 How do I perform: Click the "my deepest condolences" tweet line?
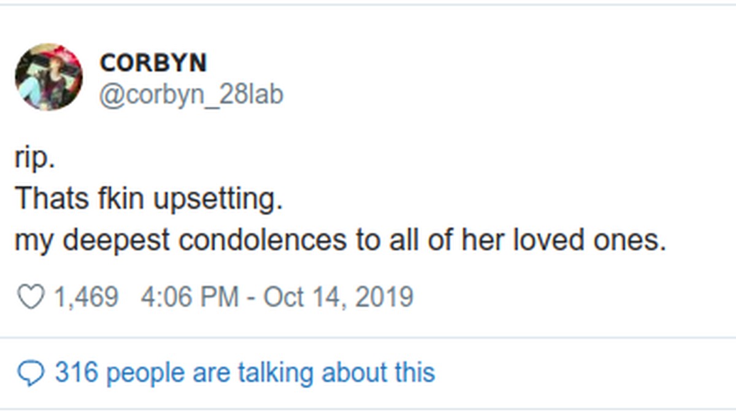(340, 240)
